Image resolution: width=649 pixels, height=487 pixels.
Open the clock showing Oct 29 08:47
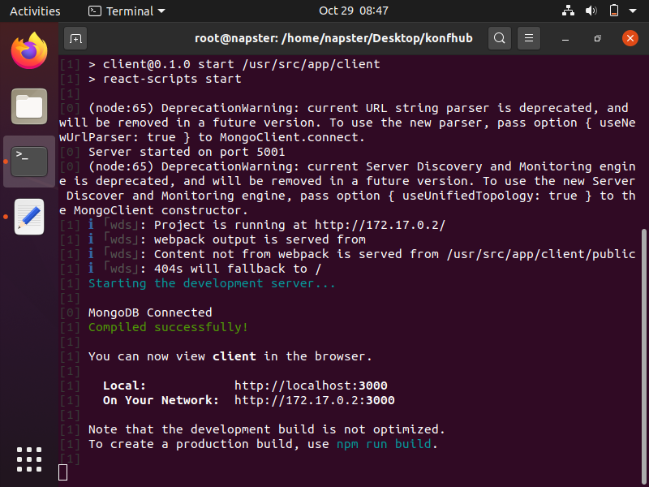[354, 11]
